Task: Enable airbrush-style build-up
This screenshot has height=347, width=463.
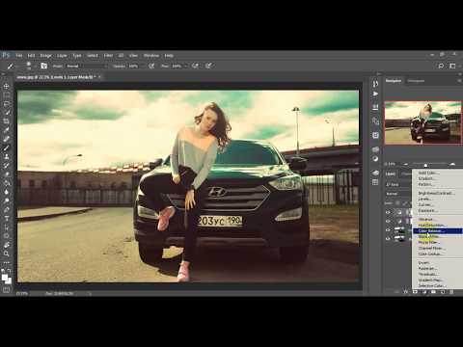Action: (195, 66)
